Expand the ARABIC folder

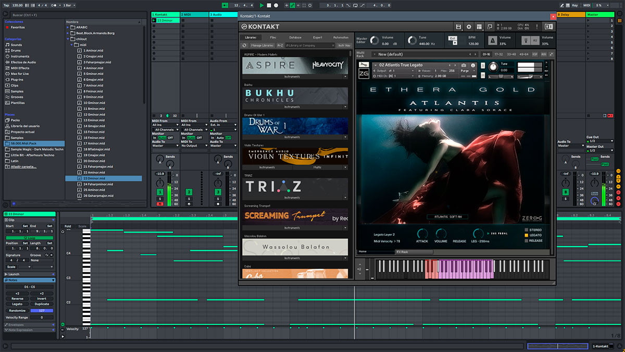68,27
